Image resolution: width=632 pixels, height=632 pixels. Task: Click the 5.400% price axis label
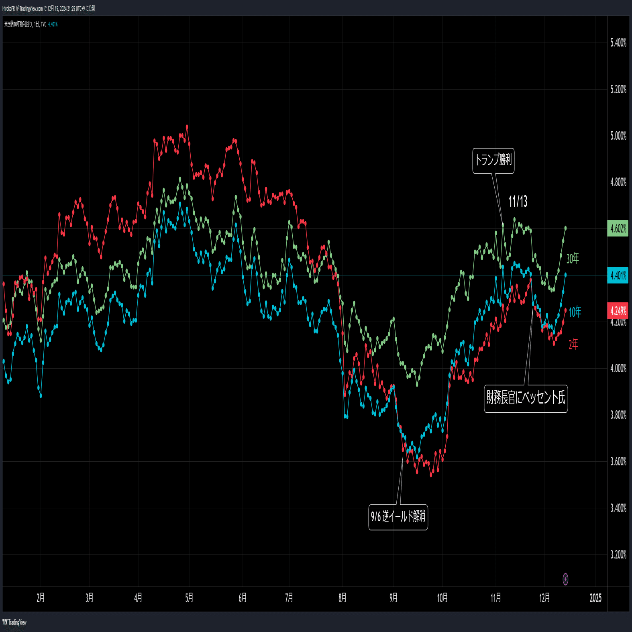(618, 43)
